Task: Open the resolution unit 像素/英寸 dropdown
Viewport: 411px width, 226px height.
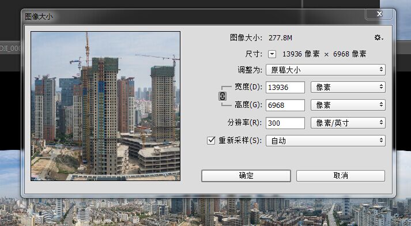Action: click(x=348, y=123)
